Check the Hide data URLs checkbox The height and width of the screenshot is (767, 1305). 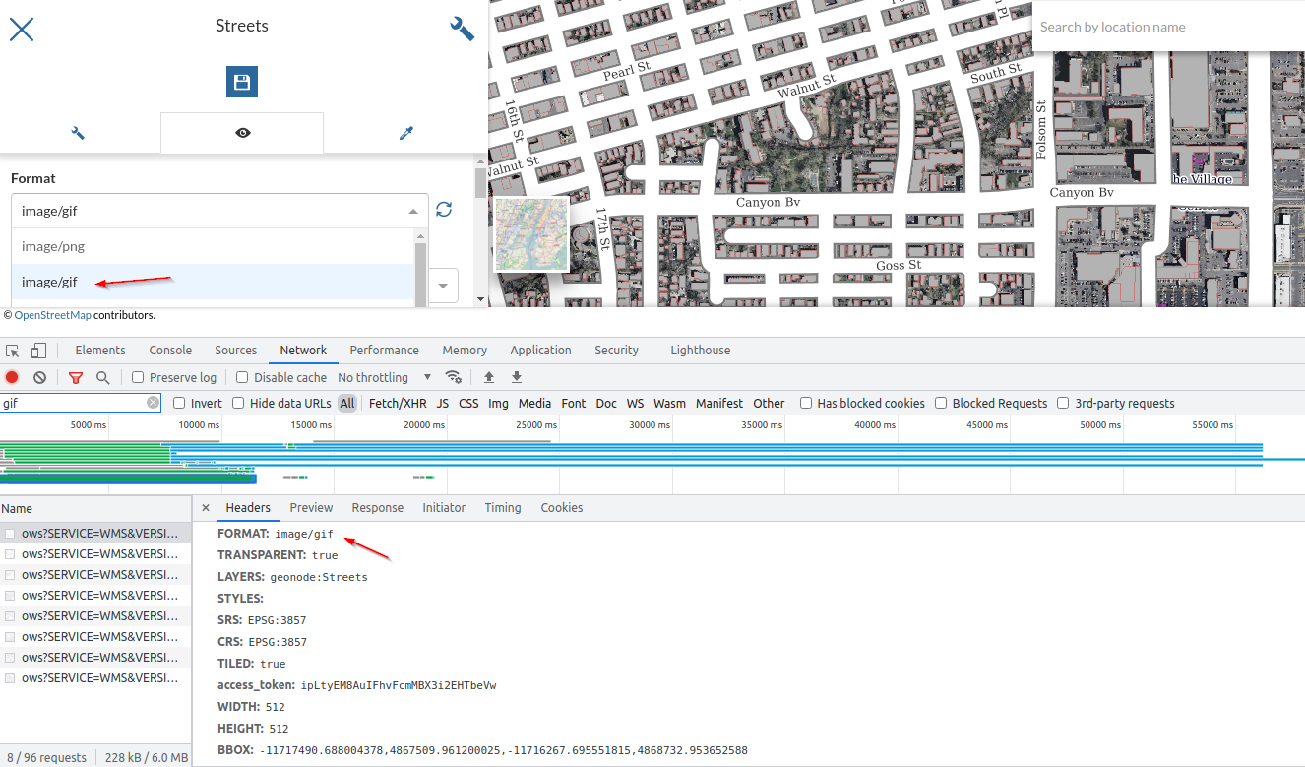(238, 403)
